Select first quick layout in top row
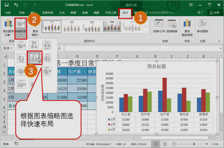 [x=21, y=45]
